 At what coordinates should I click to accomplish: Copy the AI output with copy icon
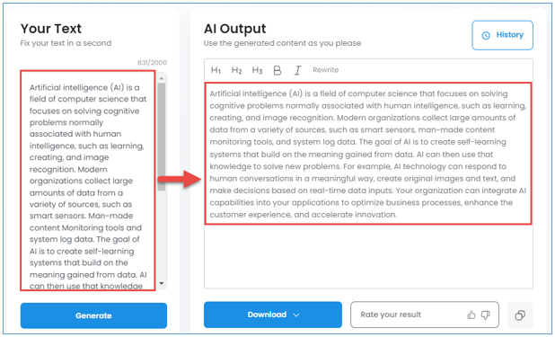tap(520, 315)
